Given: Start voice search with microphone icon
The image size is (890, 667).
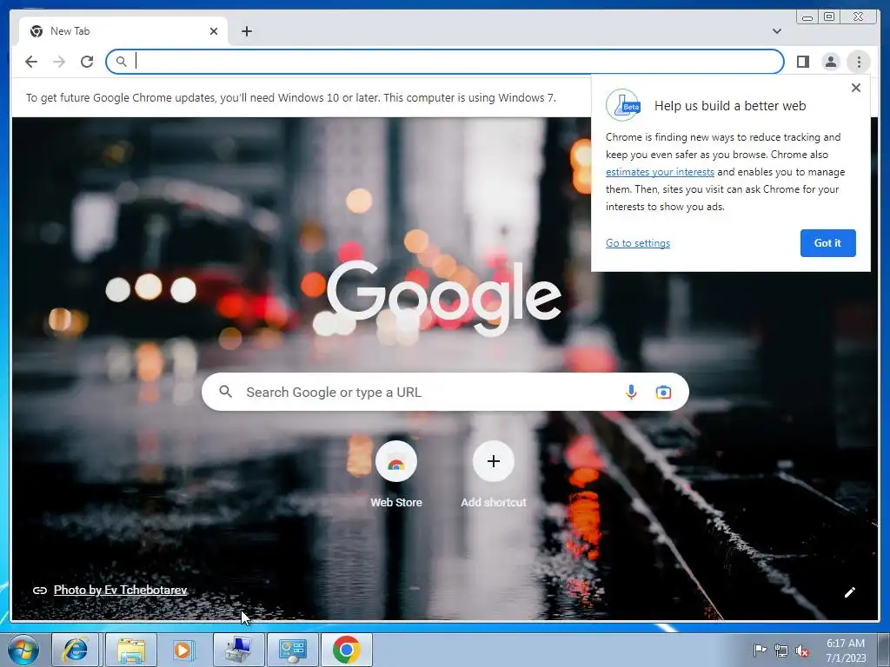Looking at the screenshot, I should point(631,392).
